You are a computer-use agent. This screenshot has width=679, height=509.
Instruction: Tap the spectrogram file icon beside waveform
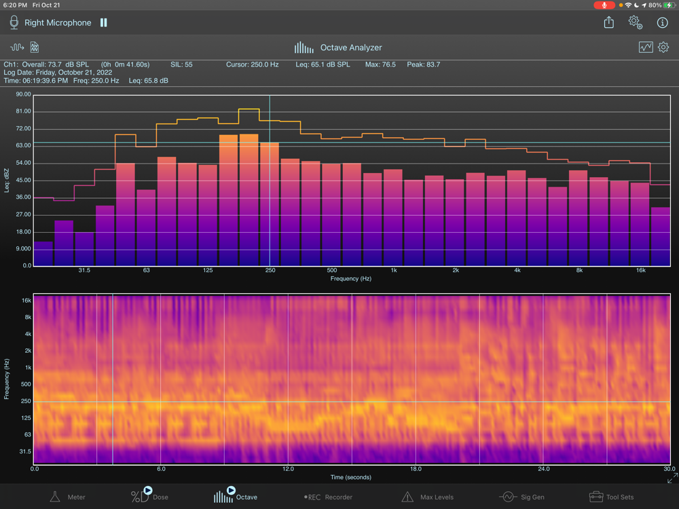coord(35,48)
